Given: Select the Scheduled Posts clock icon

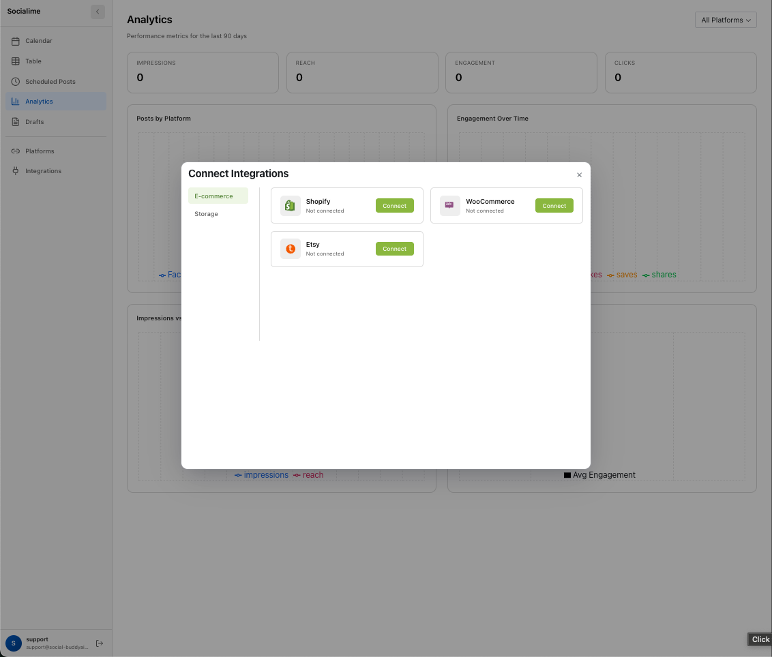Looking at the screenshot, I should click(14, 81).
